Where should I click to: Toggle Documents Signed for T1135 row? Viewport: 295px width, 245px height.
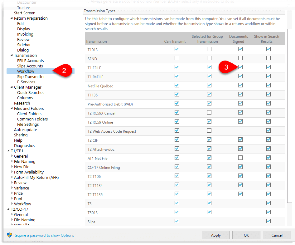click(x=240, y=94)
